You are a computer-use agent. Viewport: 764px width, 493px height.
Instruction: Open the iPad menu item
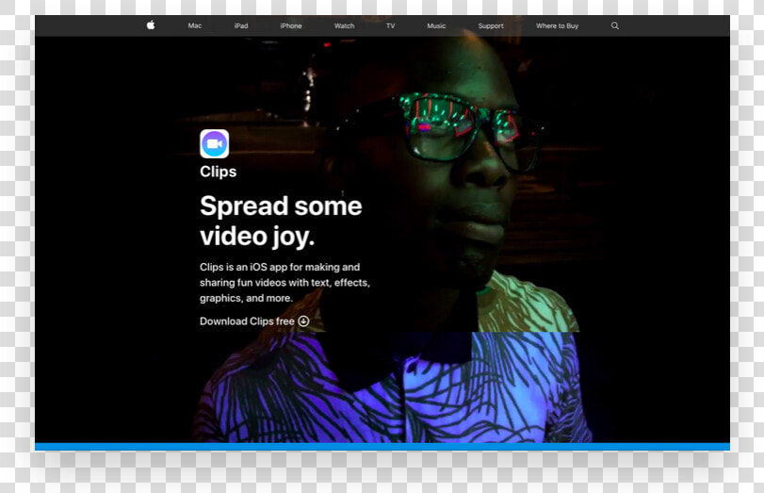pyautogui.click(x=241, y=25)
